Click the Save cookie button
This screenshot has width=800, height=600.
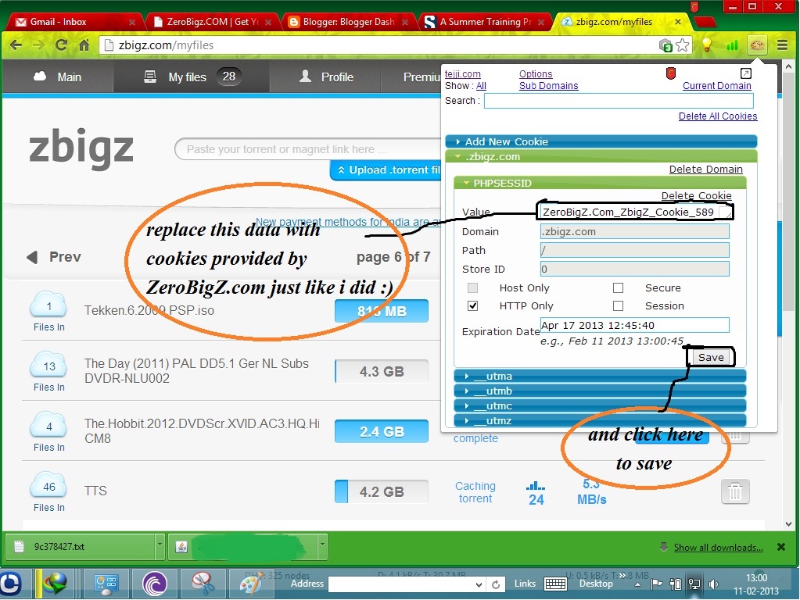[x=711, y=357]
